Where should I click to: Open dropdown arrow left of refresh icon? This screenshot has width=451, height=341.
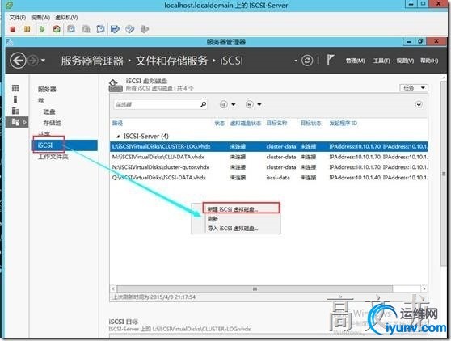click(x=296, y=61)
